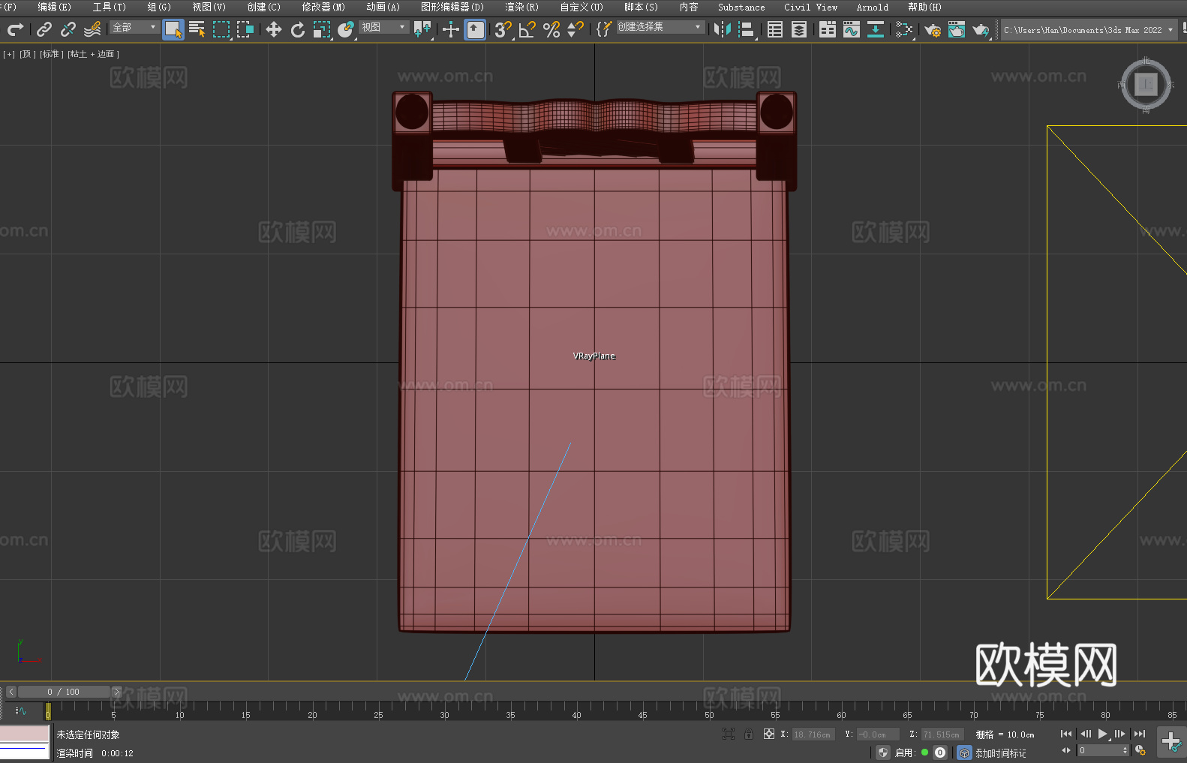Activate Select and Move tool
1187x763 pixels.
(x=274, y=29)
